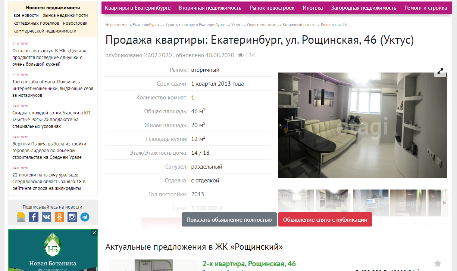Expand the apartment photo to fullscreen

click(x=440, y=71)
